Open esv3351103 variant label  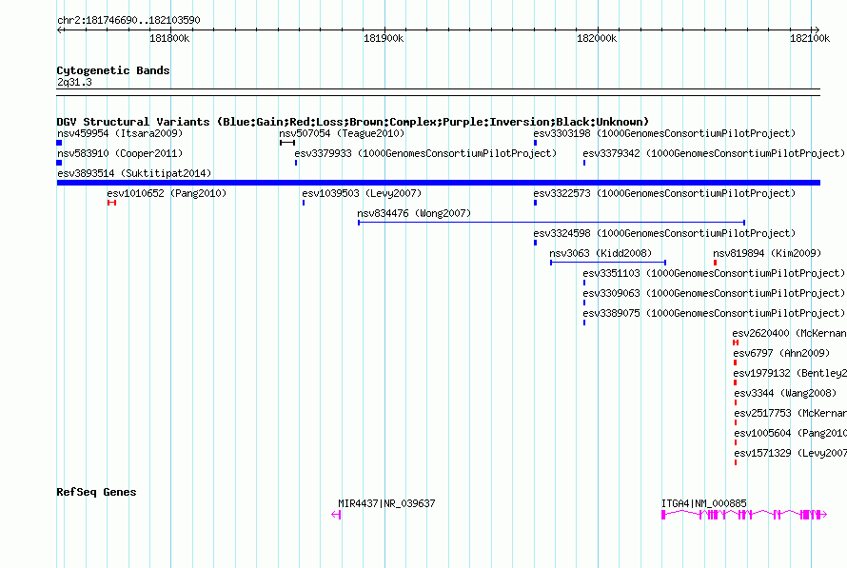point(714,273)
